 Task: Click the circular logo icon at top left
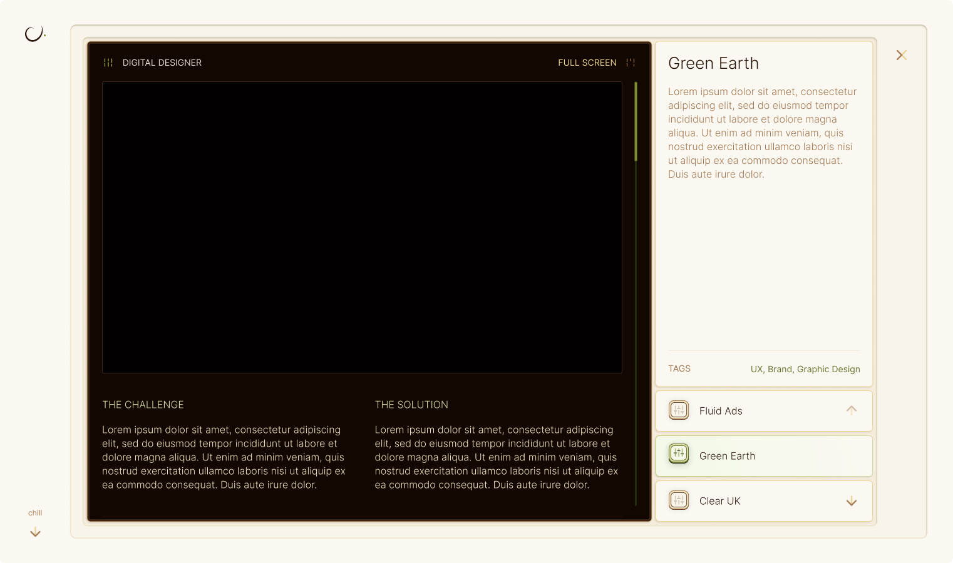click(34, 34)
